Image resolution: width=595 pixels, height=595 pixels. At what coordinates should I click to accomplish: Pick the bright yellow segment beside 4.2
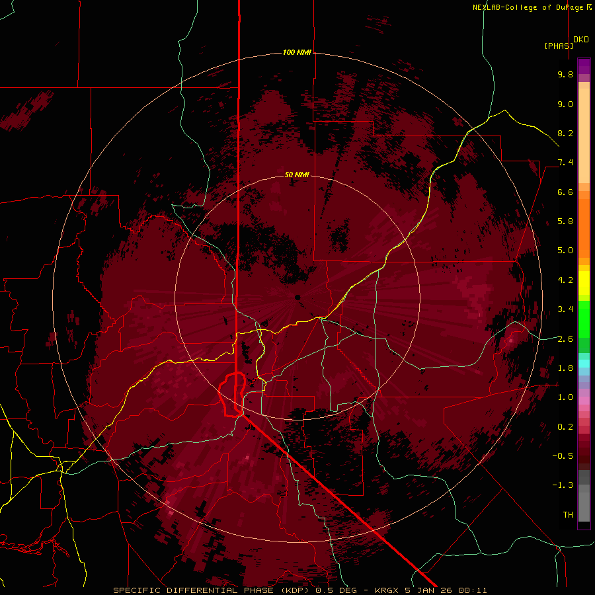584,283
